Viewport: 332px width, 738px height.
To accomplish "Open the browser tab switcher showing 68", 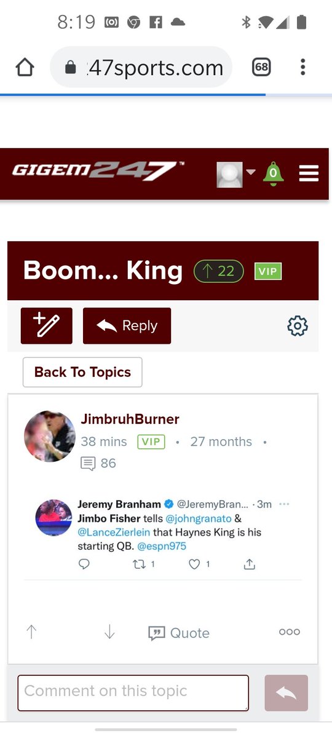I will point(261,67).
